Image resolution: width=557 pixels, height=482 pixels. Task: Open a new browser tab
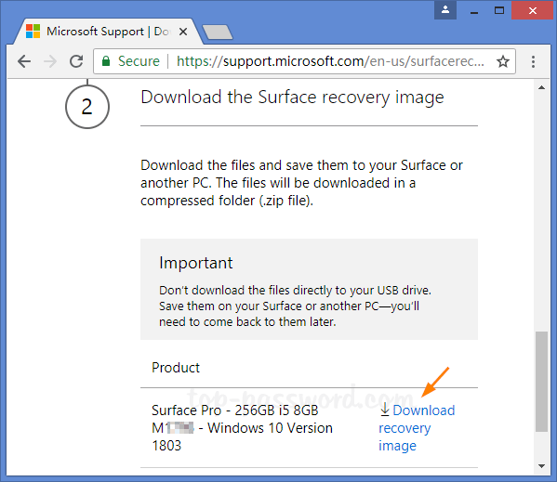tap(218, 33)
